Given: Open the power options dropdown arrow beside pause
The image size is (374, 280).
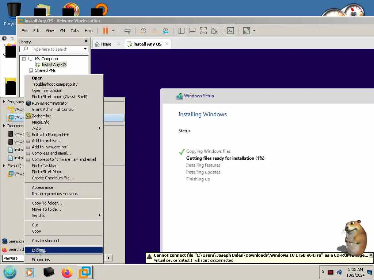Looking at the screenshot, I should click(113, 31).
